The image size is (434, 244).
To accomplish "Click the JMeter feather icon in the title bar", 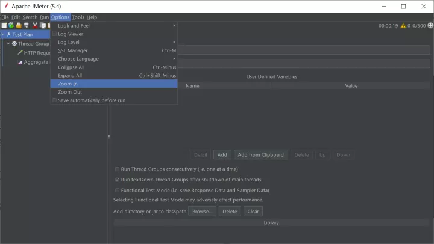I will 6,6.
